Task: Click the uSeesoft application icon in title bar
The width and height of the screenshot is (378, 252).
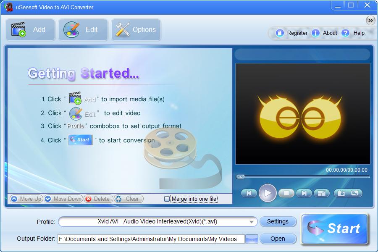Action: pyautogui.click(x=8, y=7)
